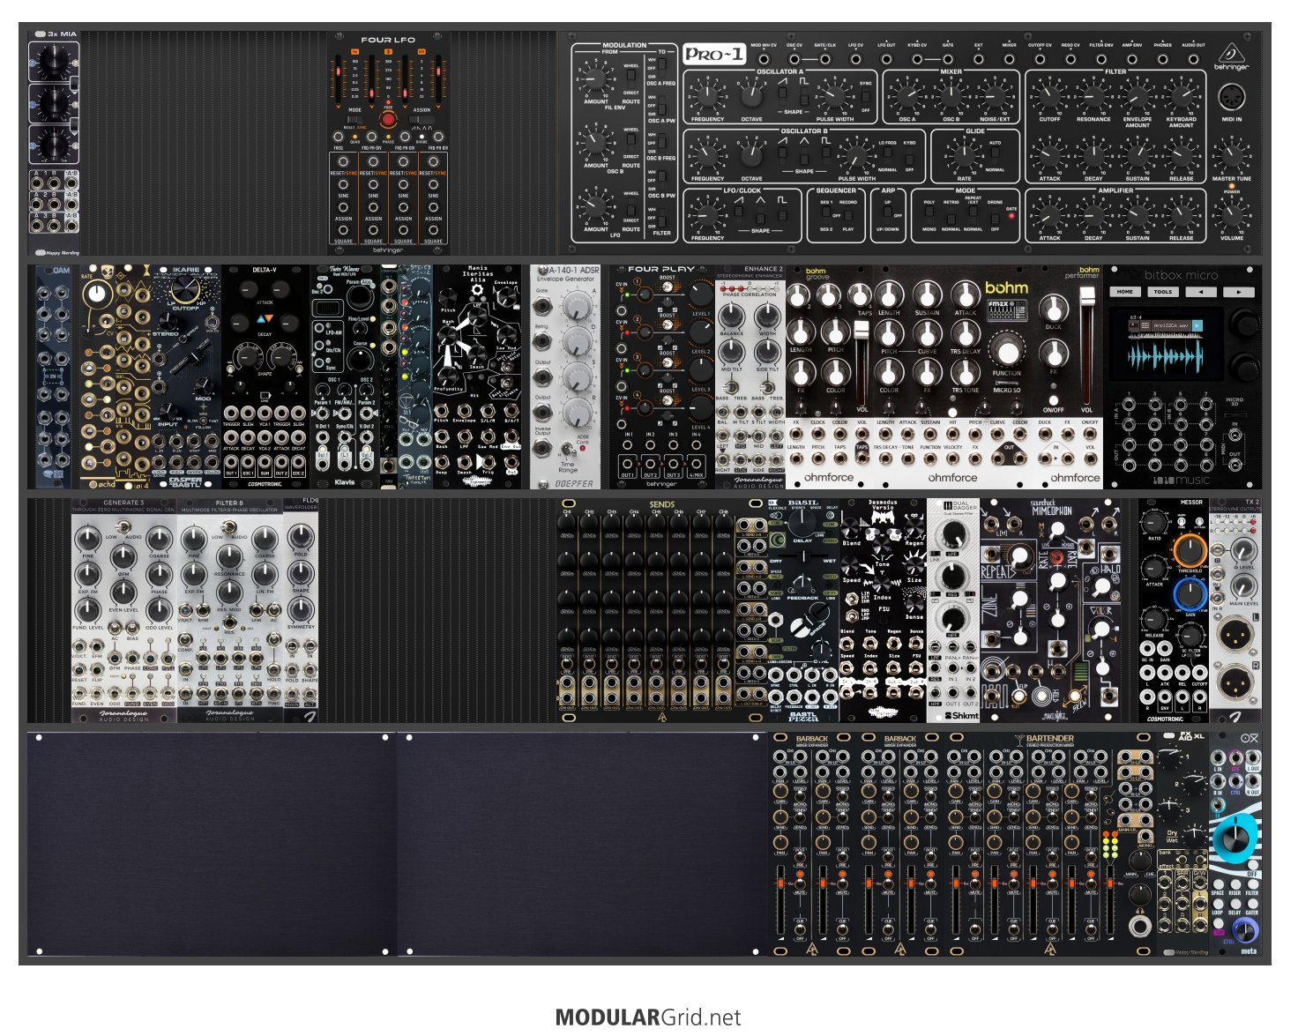The height and width of the screenshot is (1036, 1298).
Task: Click the Pro-1 Volume knob
Action: point(1232,214)
